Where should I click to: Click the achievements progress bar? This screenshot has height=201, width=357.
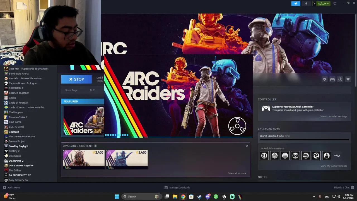(x=304, y=140)
